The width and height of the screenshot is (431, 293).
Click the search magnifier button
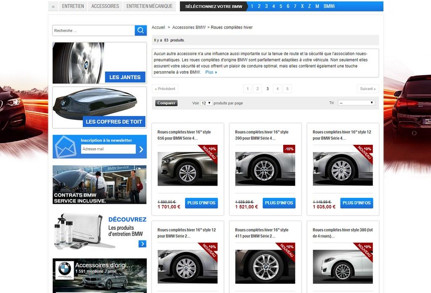141,30
